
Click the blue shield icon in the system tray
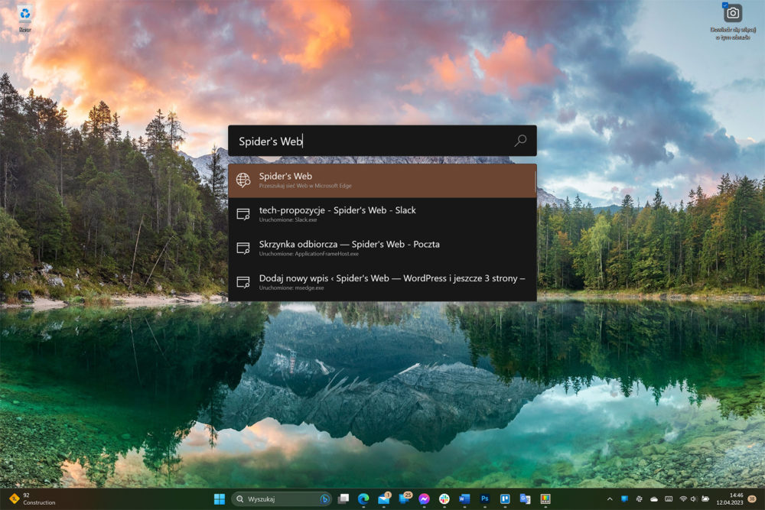click(624, 499)
